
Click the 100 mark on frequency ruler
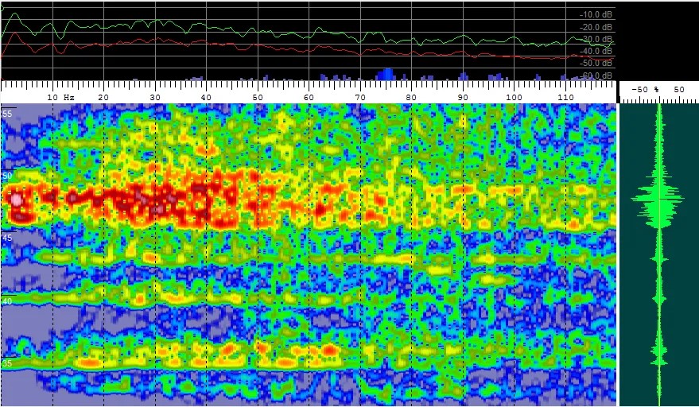tap(515, 96)
